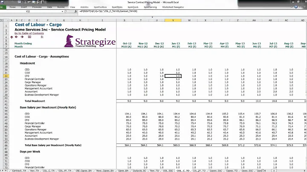Viewport: 307px width, 172px height.
Task: Open the Data ribbon tab
Action: pyautogui.click(x=49, y=7)
